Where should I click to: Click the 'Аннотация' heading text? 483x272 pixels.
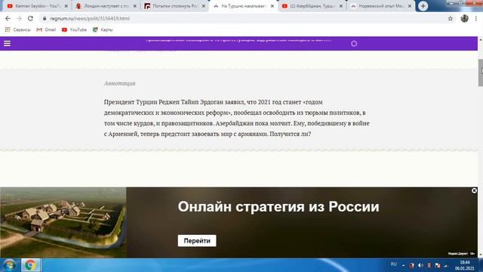click(119, 83)
